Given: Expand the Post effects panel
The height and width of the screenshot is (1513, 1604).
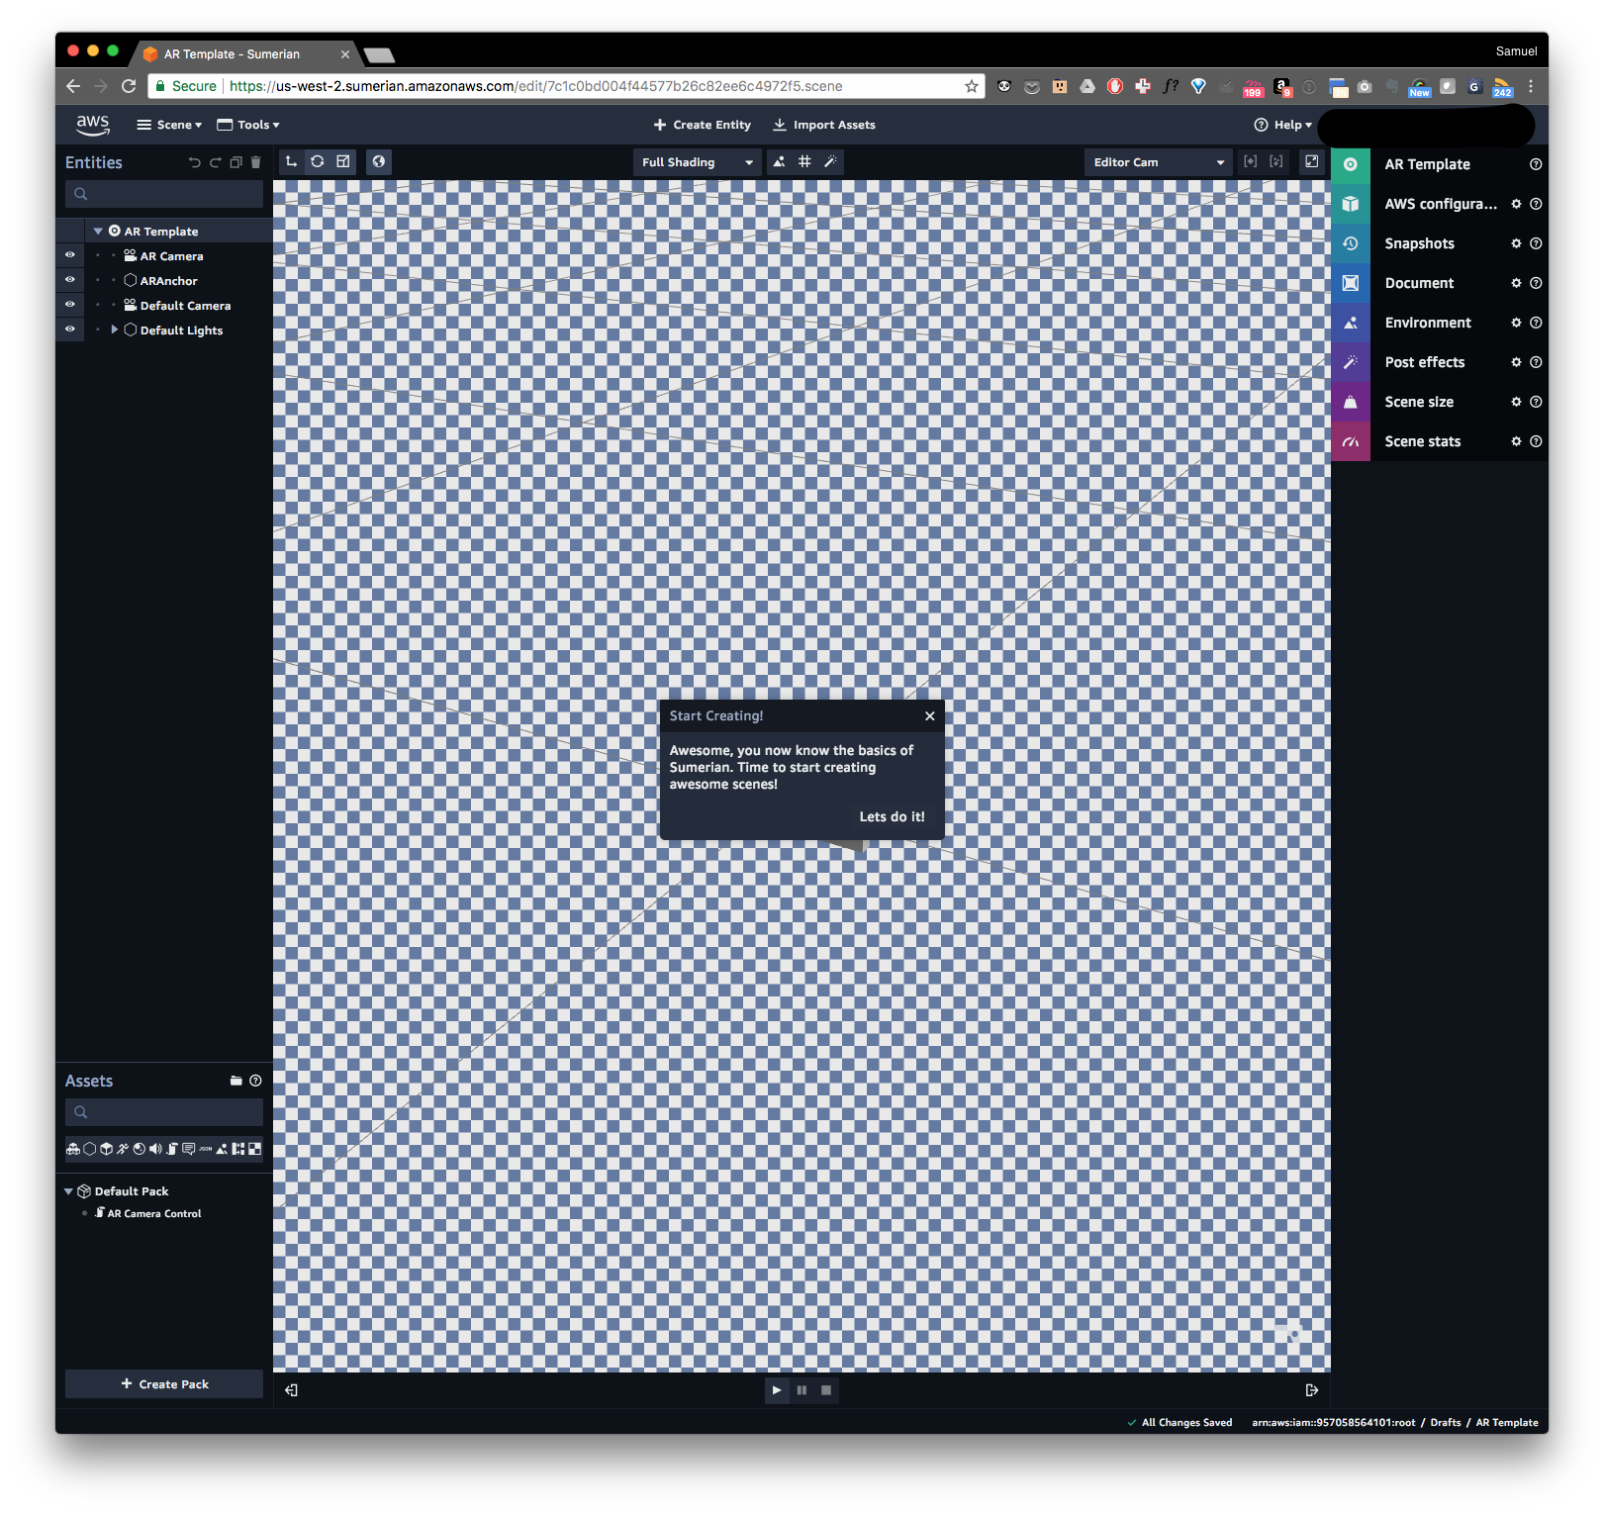Looking at the screenshot, I should coord(1425,362).
